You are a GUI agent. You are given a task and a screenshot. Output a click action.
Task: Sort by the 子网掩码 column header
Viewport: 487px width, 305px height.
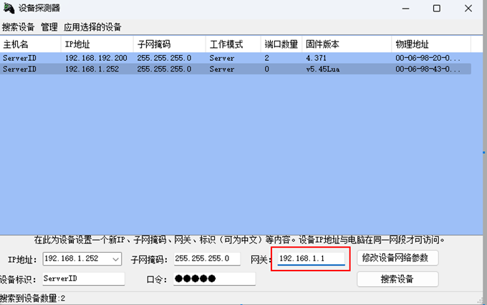(170, 44)
